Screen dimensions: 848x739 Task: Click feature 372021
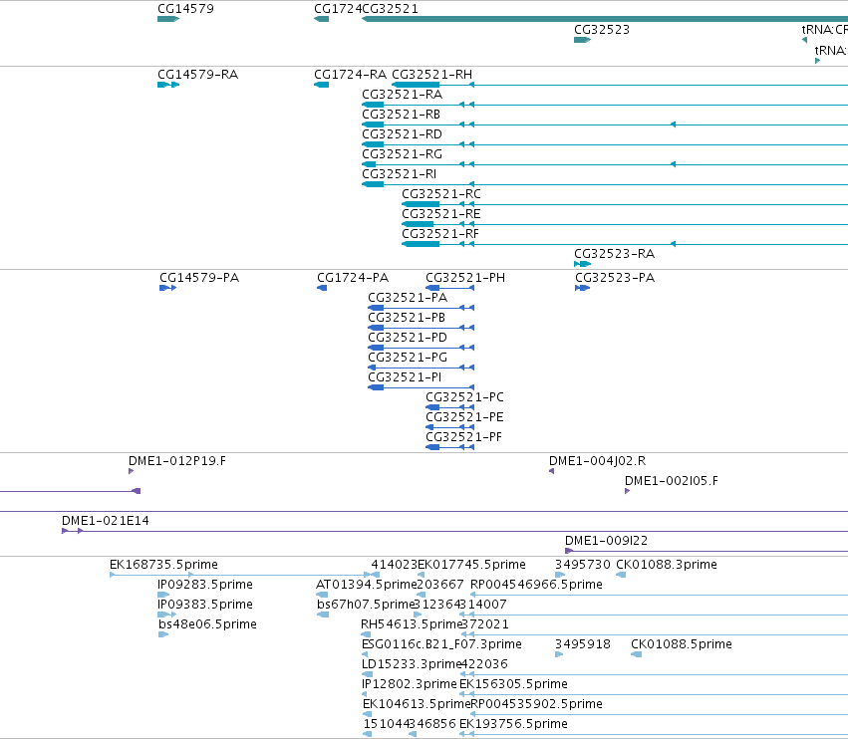pyautogui.click(x=486, y=623)
